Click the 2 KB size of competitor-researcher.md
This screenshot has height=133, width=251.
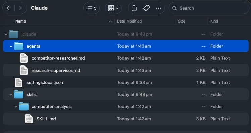[x=201, y=58]
